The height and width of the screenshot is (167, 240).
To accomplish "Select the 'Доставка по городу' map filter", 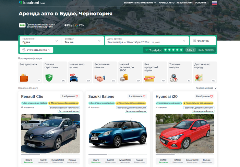I will pos(205,73).
